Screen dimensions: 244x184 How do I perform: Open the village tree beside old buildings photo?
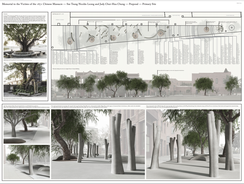(25, 80)
